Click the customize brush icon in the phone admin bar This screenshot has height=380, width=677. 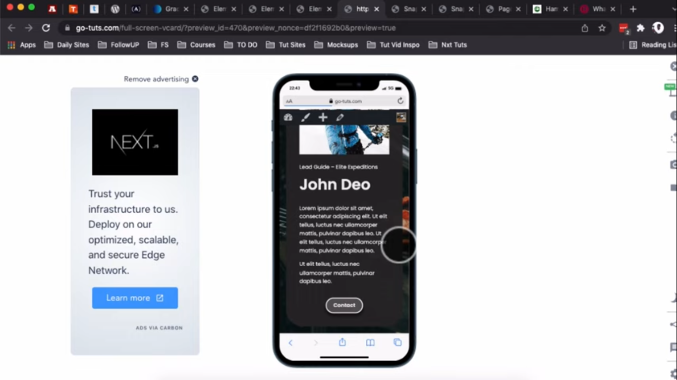305,117
